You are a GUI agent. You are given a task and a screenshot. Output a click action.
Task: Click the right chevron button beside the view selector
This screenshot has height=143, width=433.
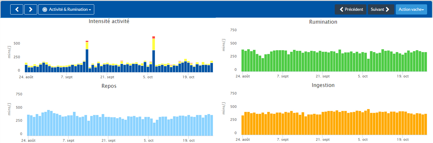point(30,9)
